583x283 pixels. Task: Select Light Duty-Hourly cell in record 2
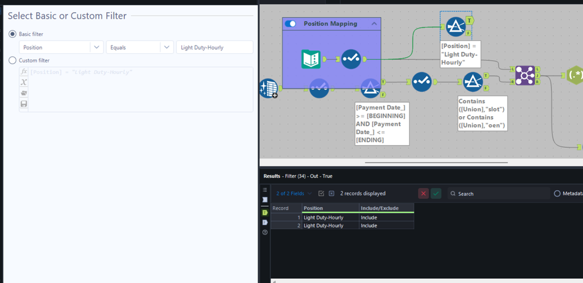(x=331, y=225)
